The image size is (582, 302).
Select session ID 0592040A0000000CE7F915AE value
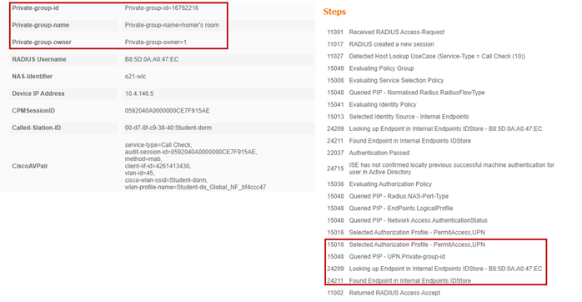(x=167, y=110)
